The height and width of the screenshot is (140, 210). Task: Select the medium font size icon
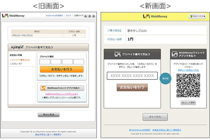coord(90,16)
